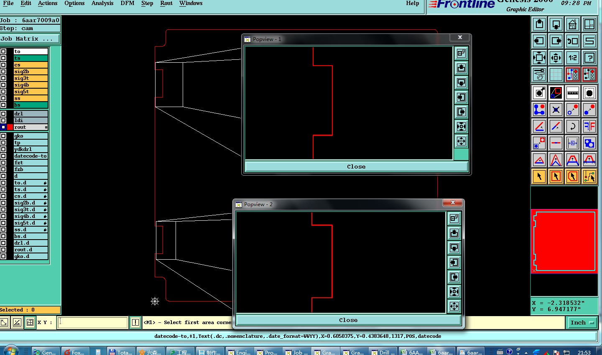Click zoom out icon in Popview - 2
The image size is (602, 355).
454,306
